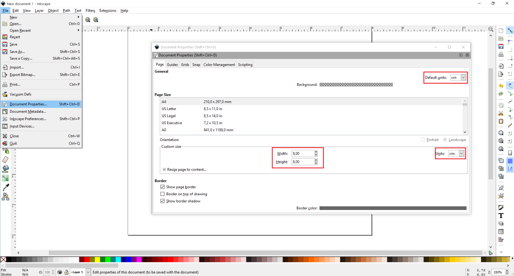This screenshot has height=276, width=514.
Task: Click the Undo icon in the commands bar
Action: (501, 86)
